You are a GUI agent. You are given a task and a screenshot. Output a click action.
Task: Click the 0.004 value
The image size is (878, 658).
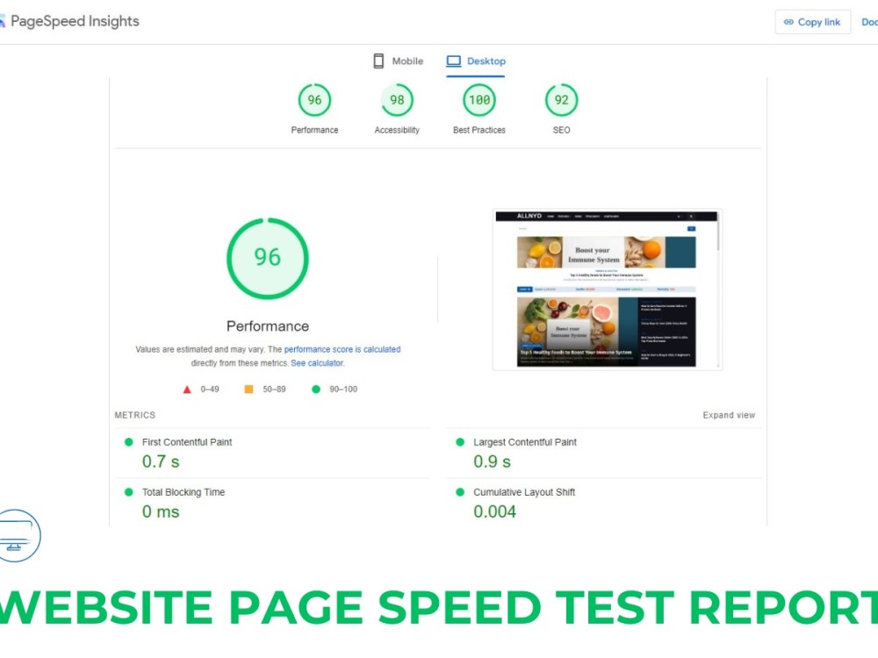click(494, 512)
